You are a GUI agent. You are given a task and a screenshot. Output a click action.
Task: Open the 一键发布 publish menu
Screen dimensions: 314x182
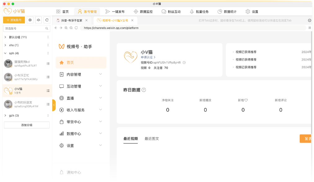115,11
